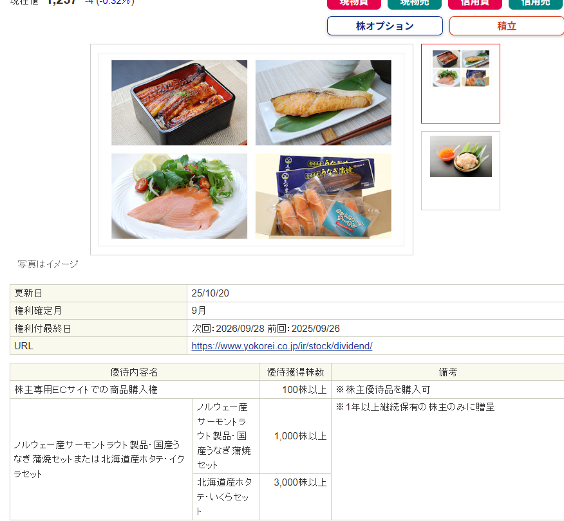
Task: Click the packaged gift box product photo
Action: coord(323,196)
